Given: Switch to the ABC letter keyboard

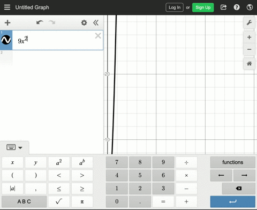Looking at the screenshot, I should (x=24, y=201).
